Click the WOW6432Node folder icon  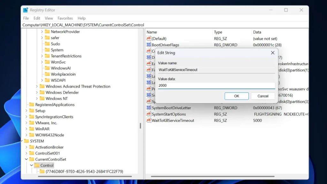pyautogui.click(x=32, y=135)
